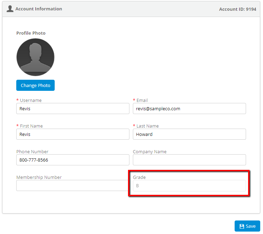Screen dimensions: 263x234
Task: Click the Phone Number field 800-777-8566
Action: click(x=73, y=160)
